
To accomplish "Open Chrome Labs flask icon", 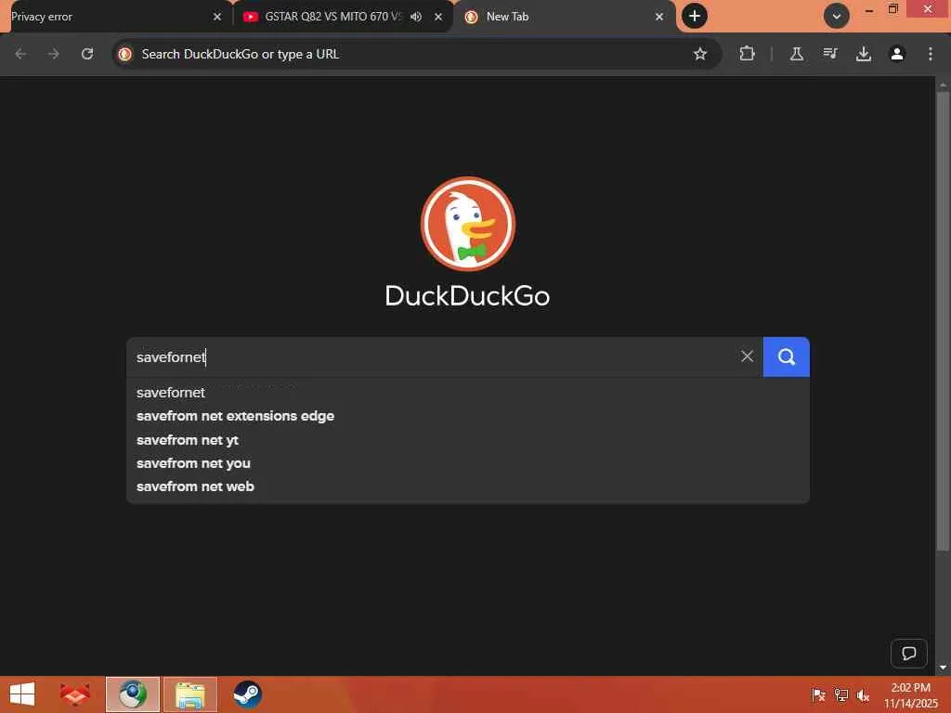I will click(796, 54).
